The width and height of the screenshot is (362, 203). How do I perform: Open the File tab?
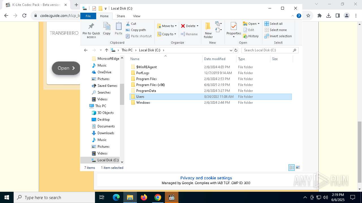(x=88, y=16)
